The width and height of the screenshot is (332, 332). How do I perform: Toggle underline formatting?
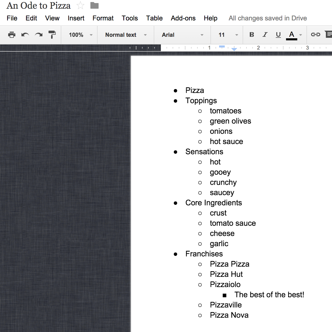coord(278,35)
